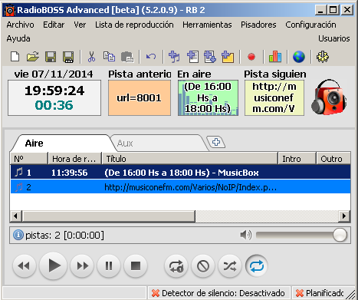
Task: Select track 2 musiconefm URL row
Action: click(x=180, y=187)
